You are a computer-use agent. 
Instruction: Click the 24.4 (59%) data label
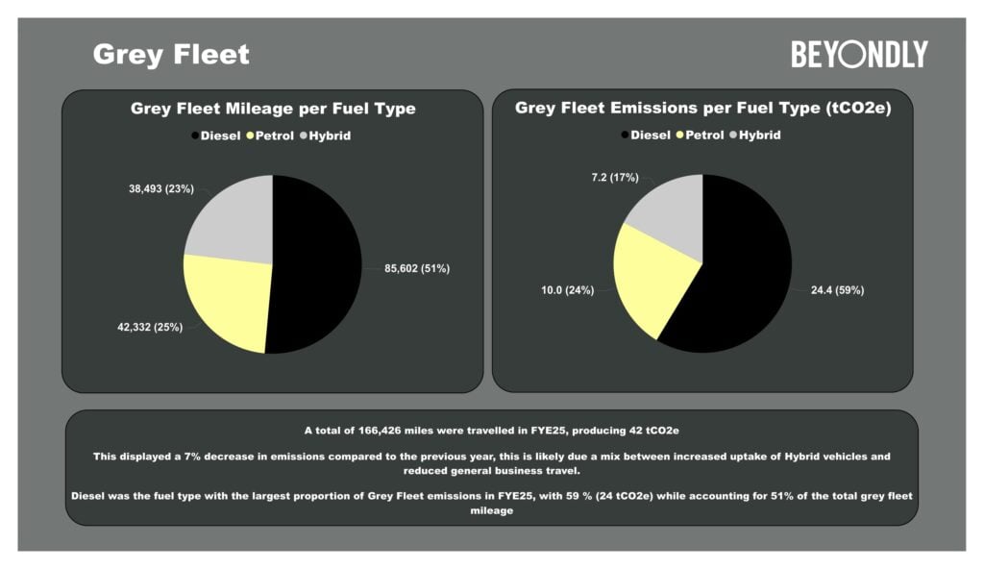click(831, 289)
